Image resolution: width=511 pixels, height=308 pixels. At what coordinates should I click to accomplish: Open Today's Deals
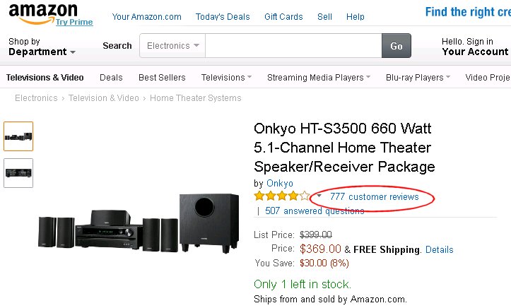pyautogui.click(x=223, y=17)
